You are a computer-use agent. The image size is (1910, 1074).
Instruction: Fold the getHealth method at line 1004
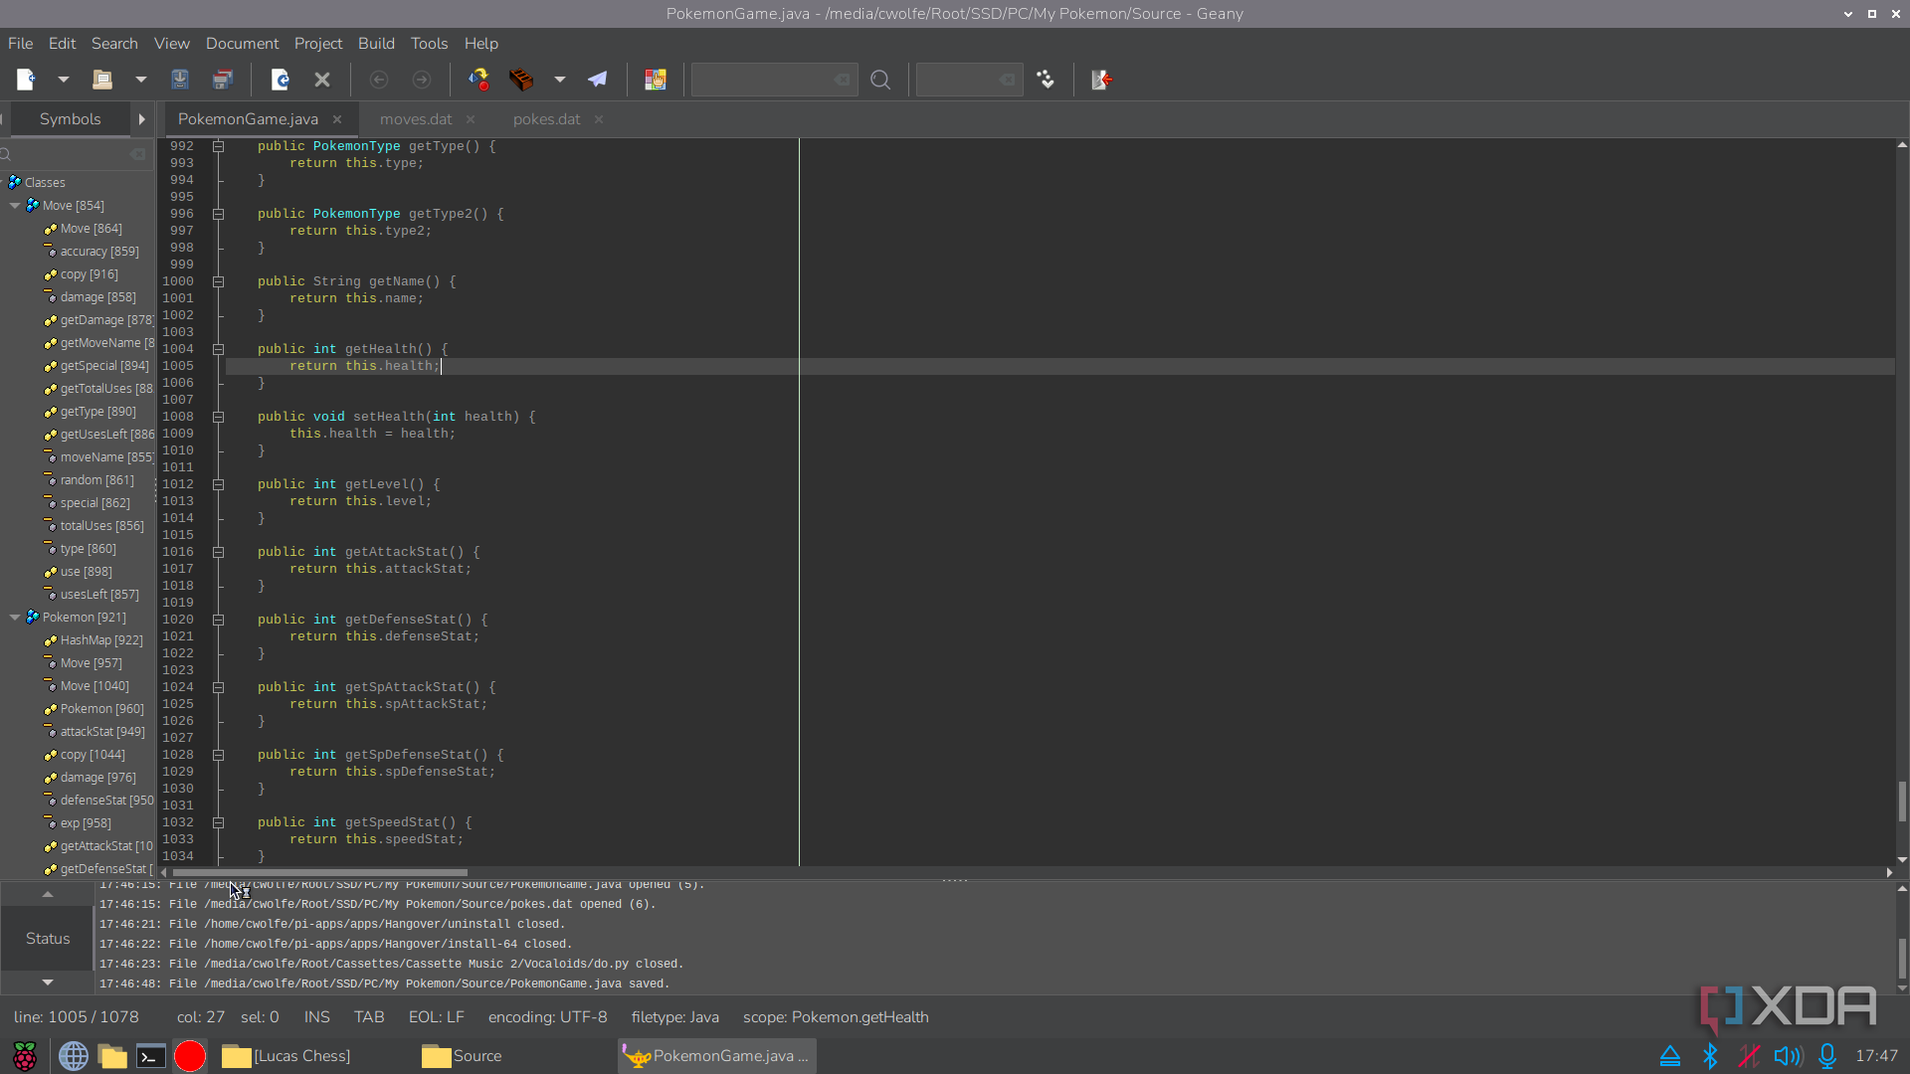pos(218,349)
